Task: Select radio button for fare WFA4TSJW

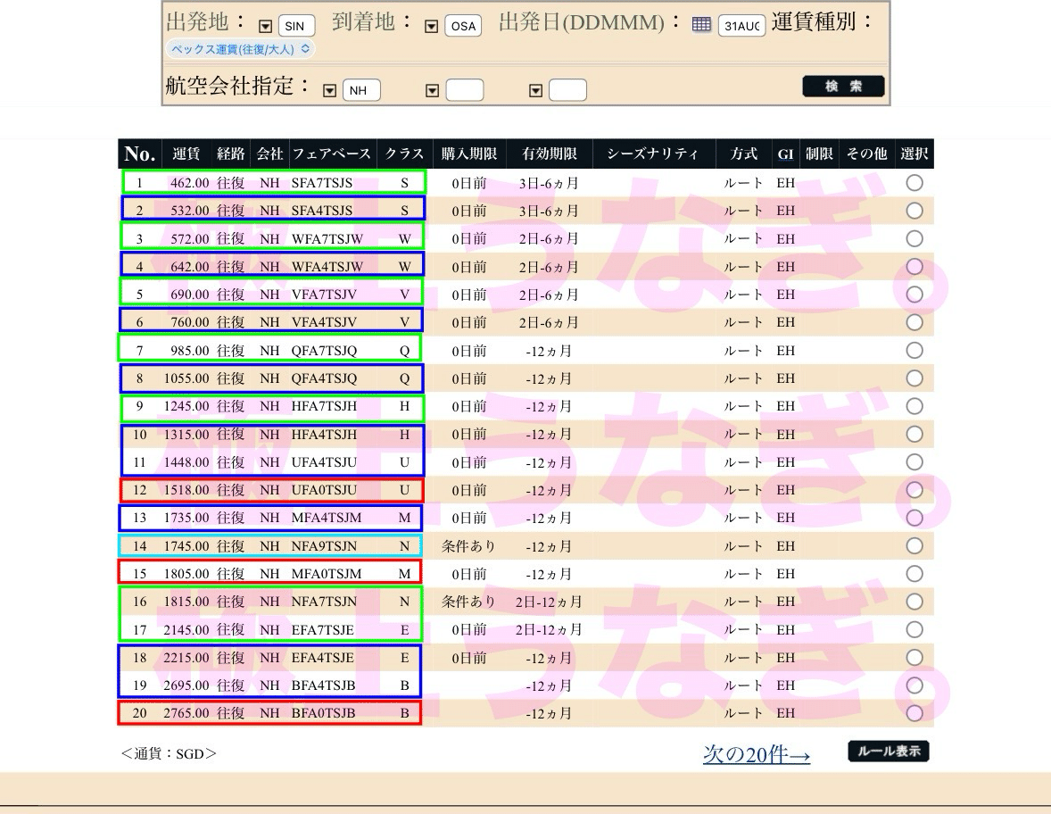Action: [x=914, y=266]
